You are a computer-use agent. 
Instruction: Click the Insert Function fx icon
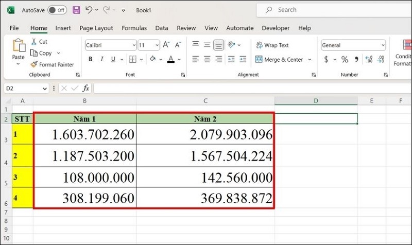(x=86, y=88)
